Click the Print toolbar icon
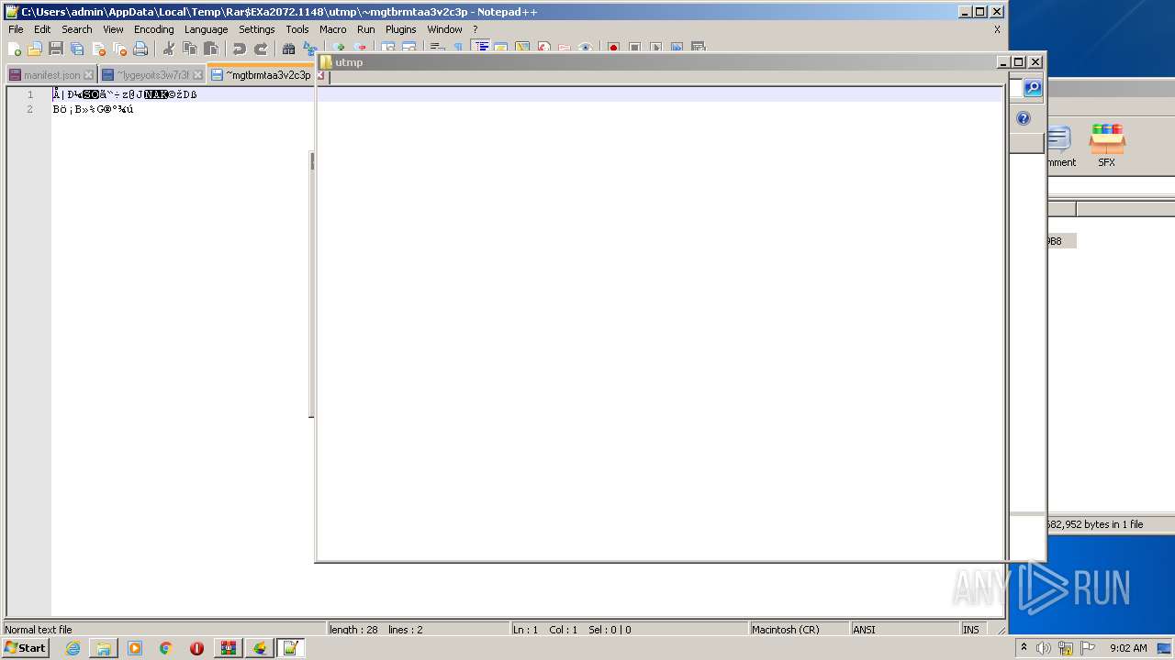This screenshot has width=1175, height=660. click(x=140, y=49)
